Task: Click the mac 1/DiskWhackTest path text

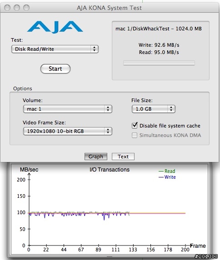Action: click(x=159, y=29)
